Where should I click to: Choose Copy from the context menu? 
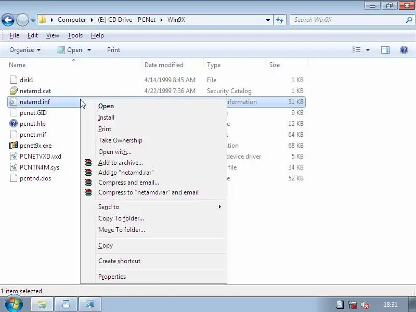pos(106,245)
